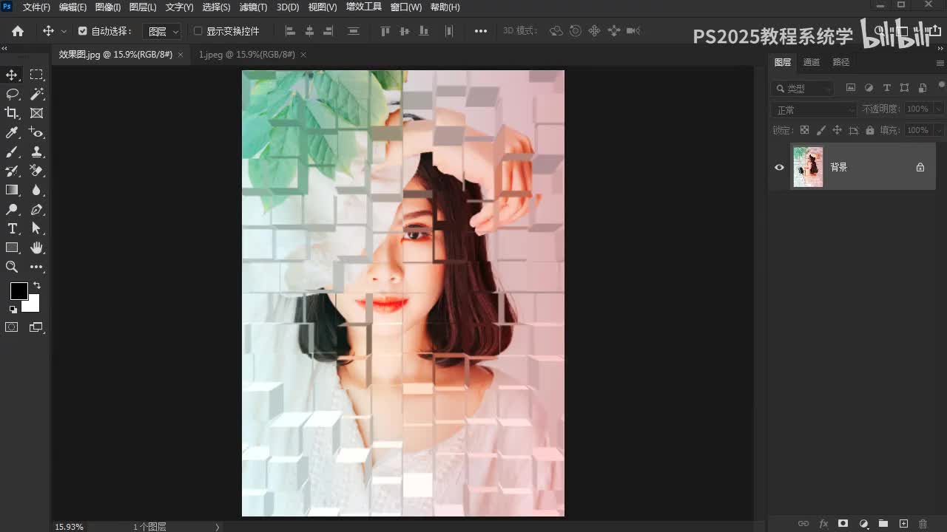Viewport: 947px width, 532px height.
Task: Reset to default black and white colors
Action: (13, 310)
